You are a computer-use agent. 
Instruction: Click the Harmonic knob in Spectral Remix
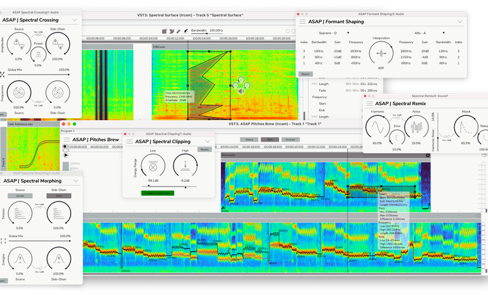(377, 126)
